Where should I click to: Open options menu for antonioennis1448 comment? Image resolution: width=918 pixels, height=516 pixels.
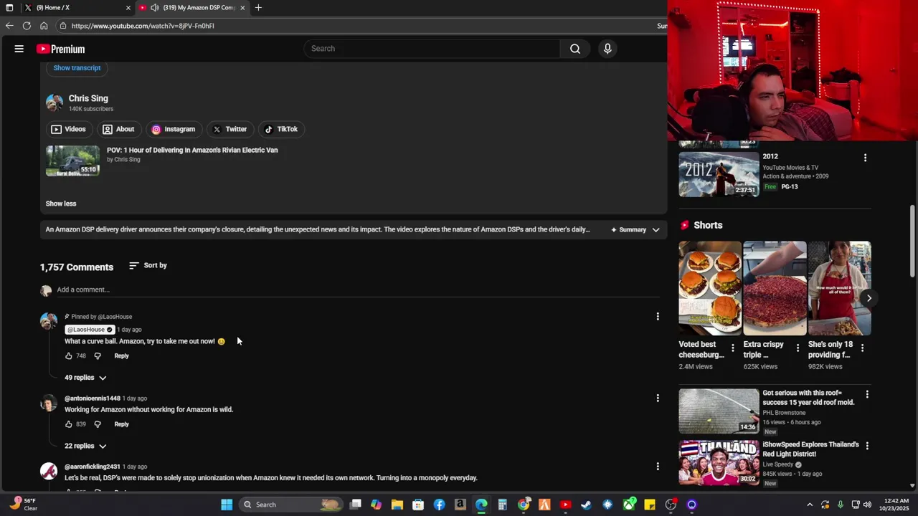tap(658, 398)
